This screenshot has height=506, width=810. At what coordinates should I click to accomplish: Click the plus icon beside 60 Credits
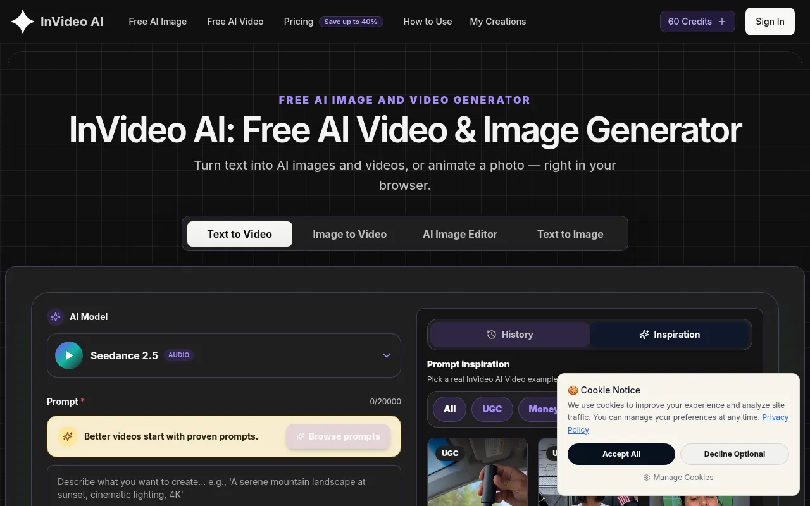coord(722,22)
